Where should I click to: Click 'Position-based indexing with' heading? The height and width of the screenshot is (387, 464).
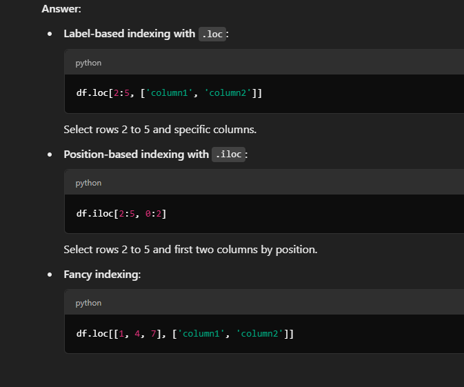click(x=136, y=155)
